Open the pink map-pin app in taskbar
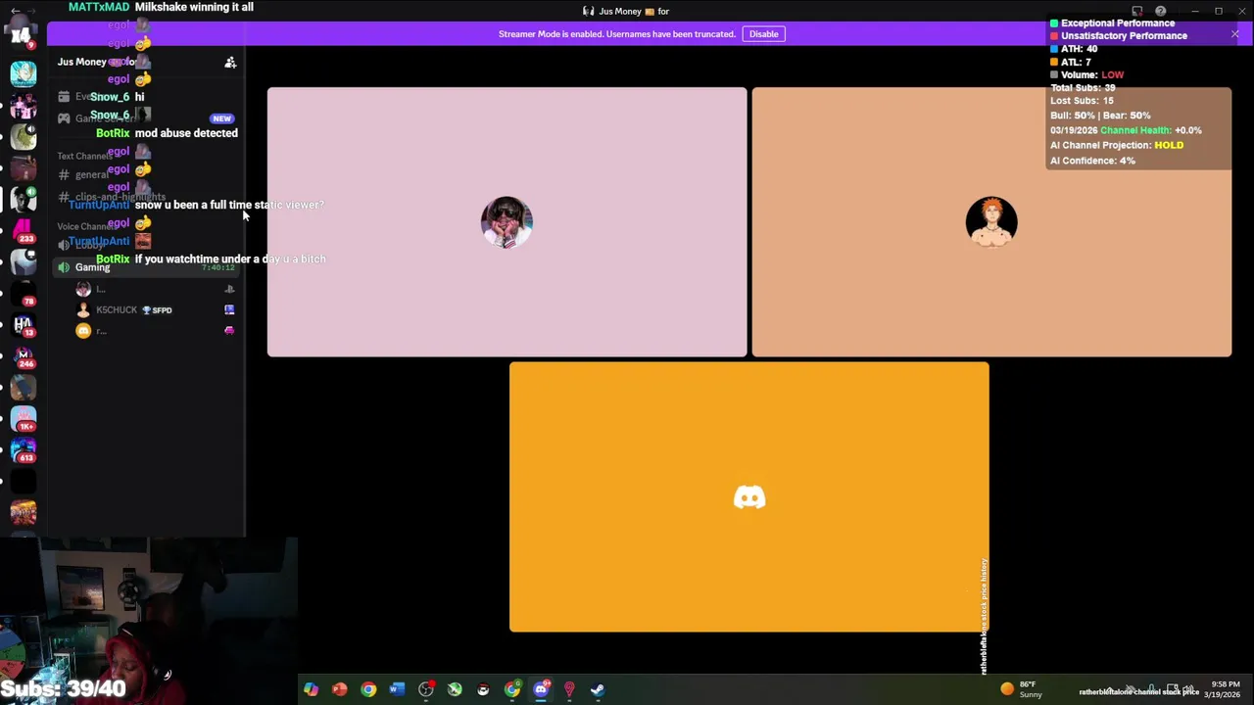This screenshot has height=705, width=1254. coord(569,689)
